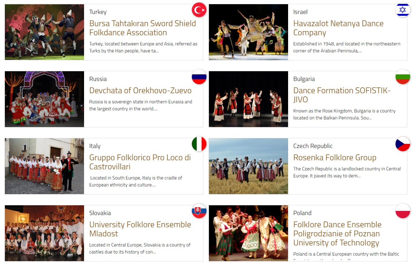Image resolution: width=414 pixels, height=265 pixels.
Task: Click the Italy flag icon
Action: pyautogui.click(x=199, y=144)
